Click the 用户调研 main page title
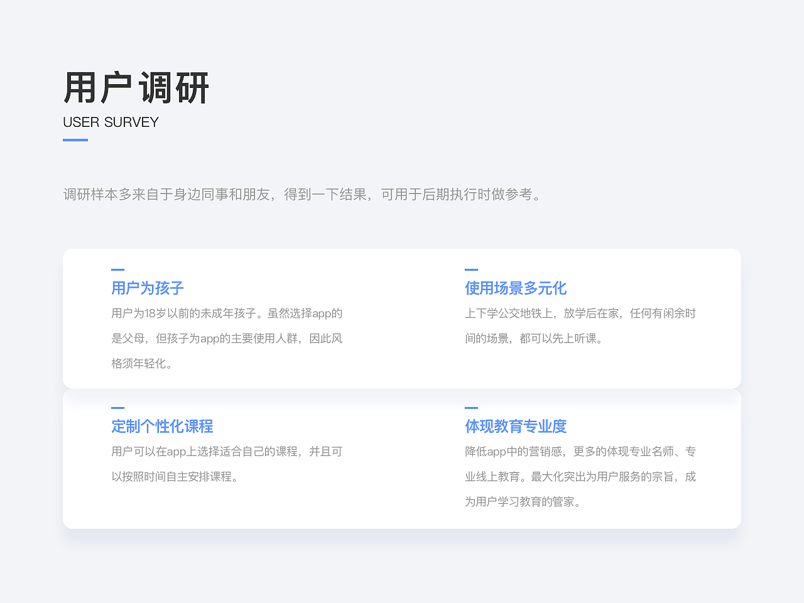Viewport: 804px width, 603px height. [x=136, y=88]
